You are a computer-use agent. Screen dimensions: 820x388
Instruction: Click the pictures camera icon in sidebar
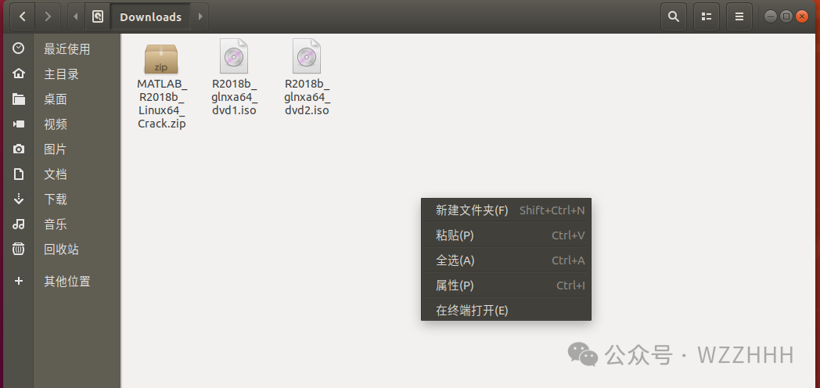(18, 149)
